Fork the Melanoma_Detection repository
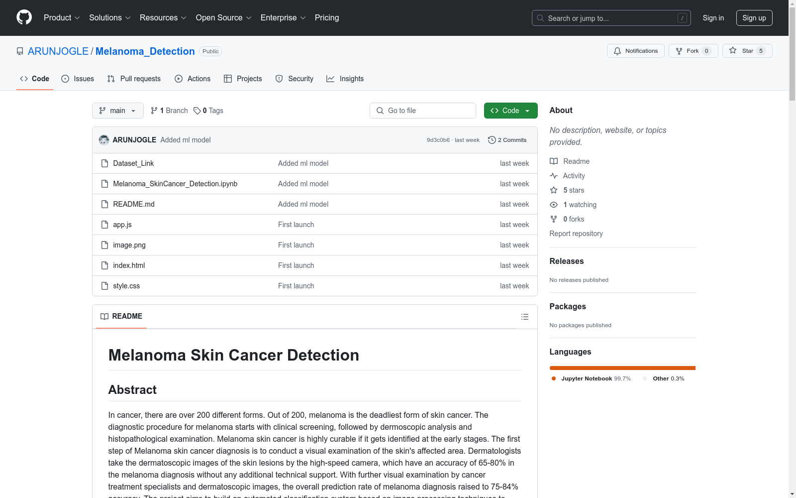The image size is (796, 498). pos(694,51)
